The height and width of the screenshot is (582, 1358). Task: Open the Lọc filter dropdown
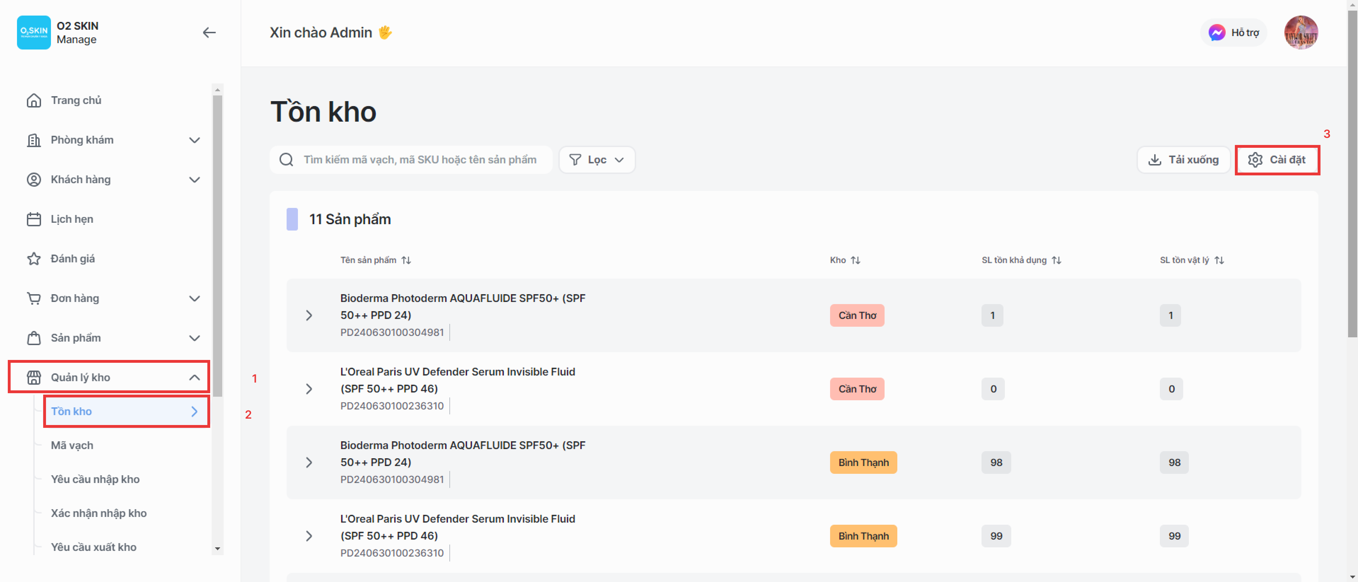click(x=597, y=159)
